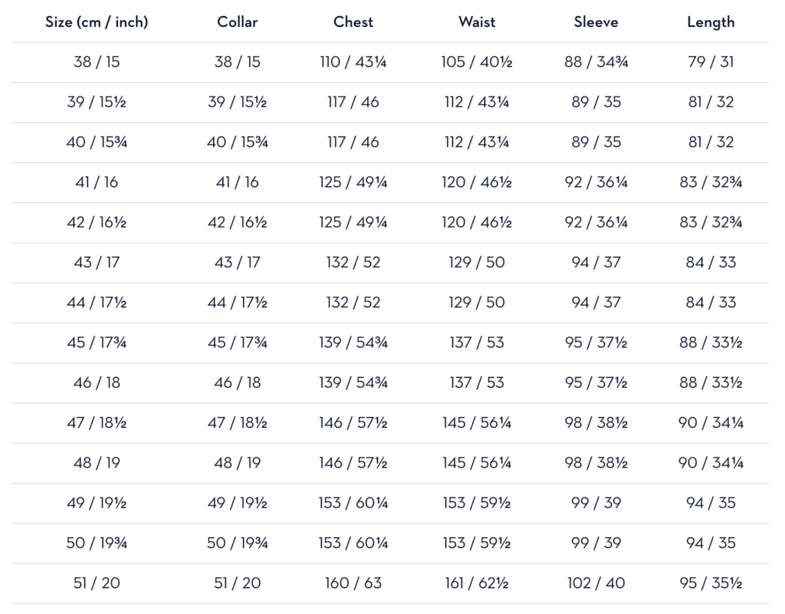
Task: Select 46 / 18 in the Size column
Action: point(97,383)
